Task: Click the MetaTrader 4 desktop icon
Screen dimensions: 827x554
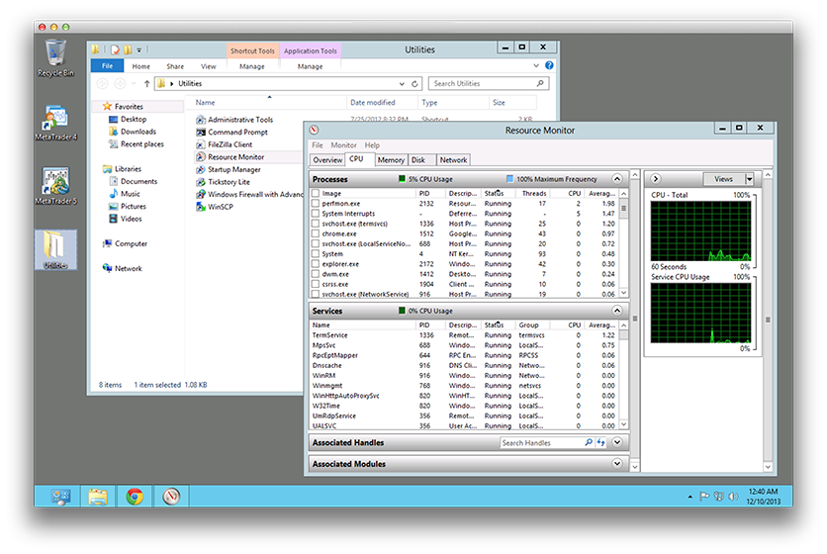Action: pos(53,119)
